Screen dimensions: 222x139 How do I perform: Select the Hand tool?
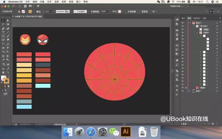[3, 73]
